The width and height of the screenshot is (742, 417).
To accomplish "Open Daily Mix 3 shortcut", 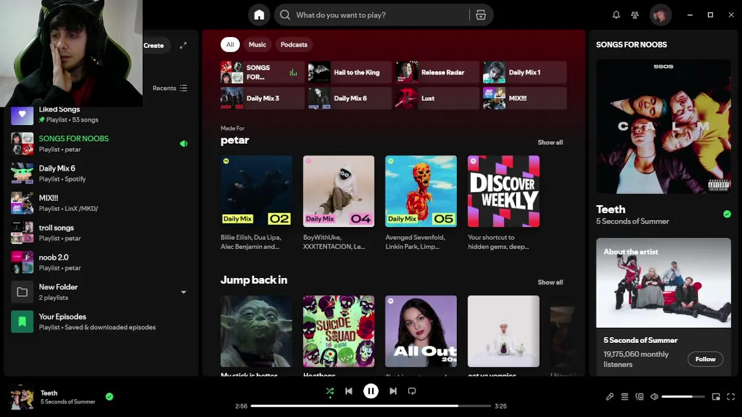I will point(261,98).
